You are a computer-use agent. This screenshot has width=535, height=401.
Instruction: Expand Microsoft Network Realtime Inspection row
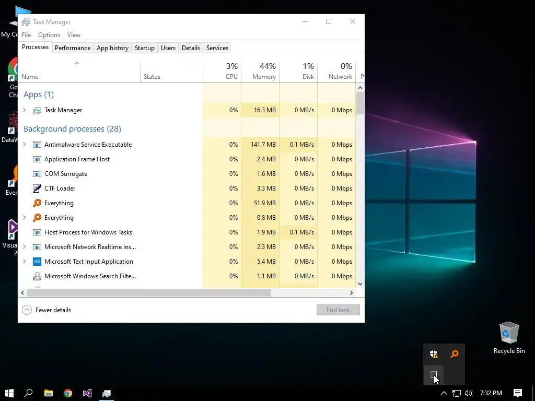tap(24, 246)
